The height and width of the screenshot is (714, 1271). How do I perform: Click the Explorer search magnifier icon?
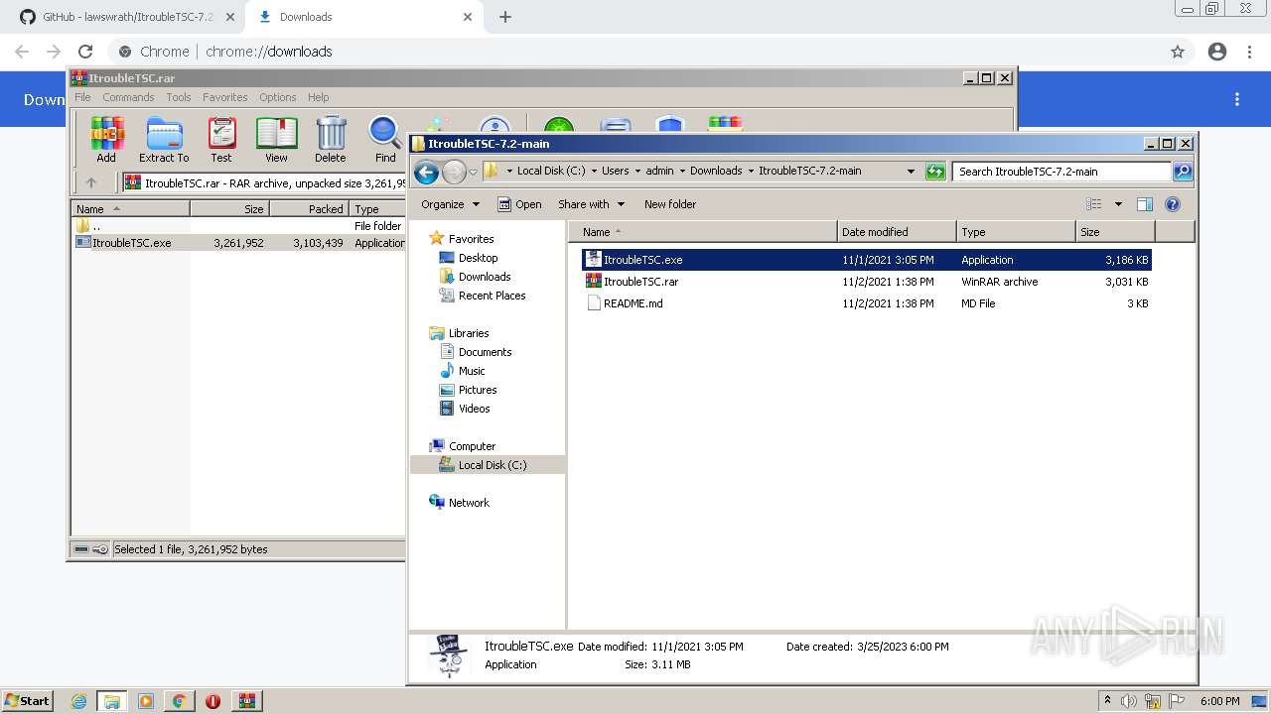tap(1182, 172)
